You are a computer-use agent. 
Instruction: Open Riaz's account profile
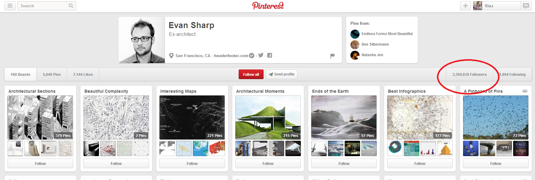[497, 6]
